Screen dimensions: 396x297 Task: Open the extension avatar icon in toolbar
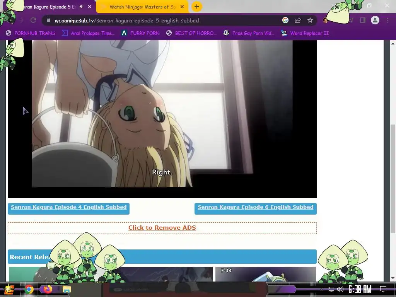pos(325,20)
